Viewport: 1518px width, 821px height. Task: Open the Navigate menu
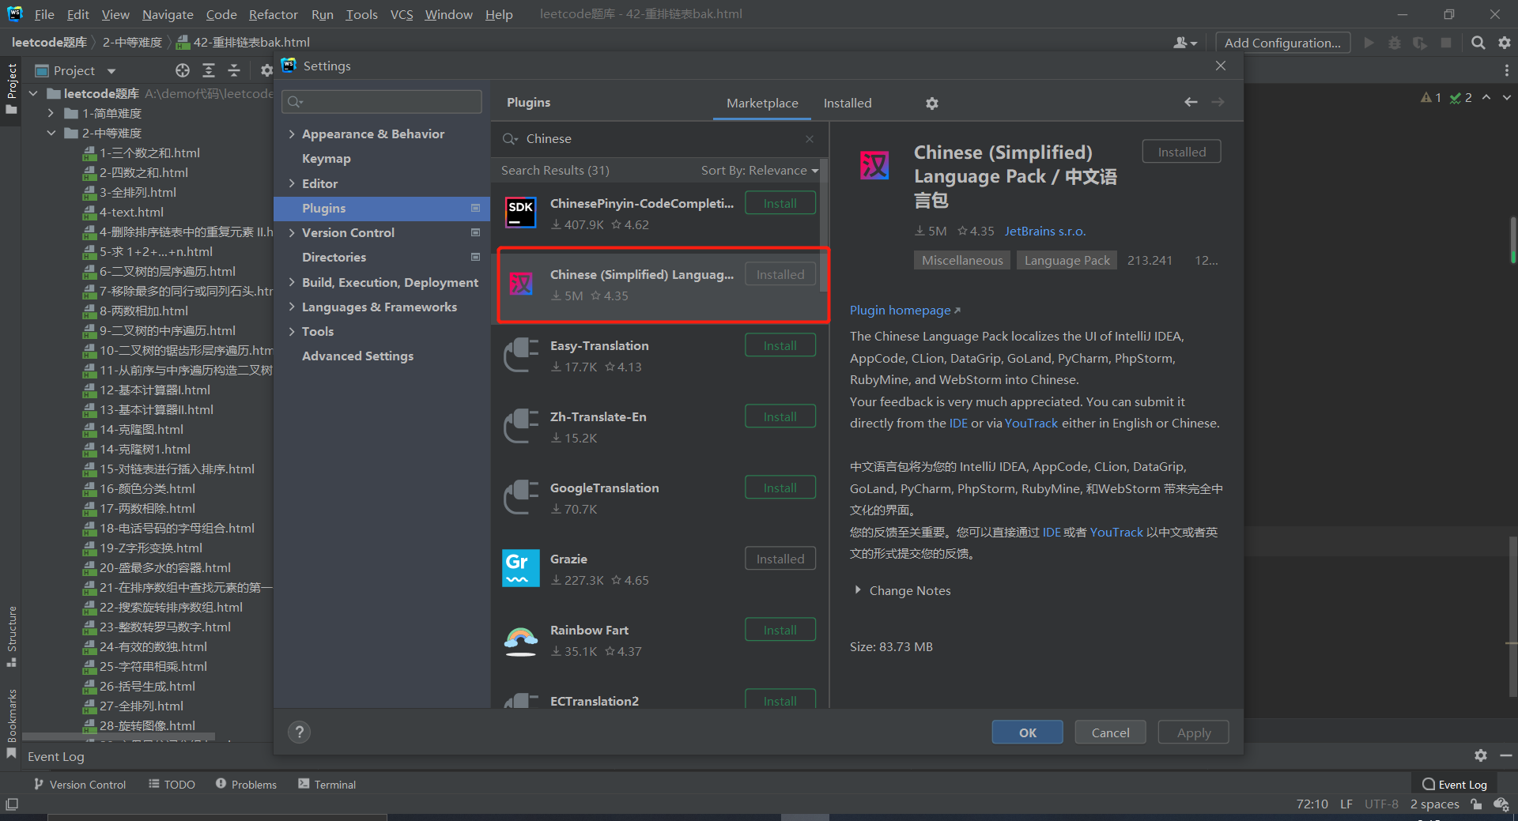pos(168,14)
